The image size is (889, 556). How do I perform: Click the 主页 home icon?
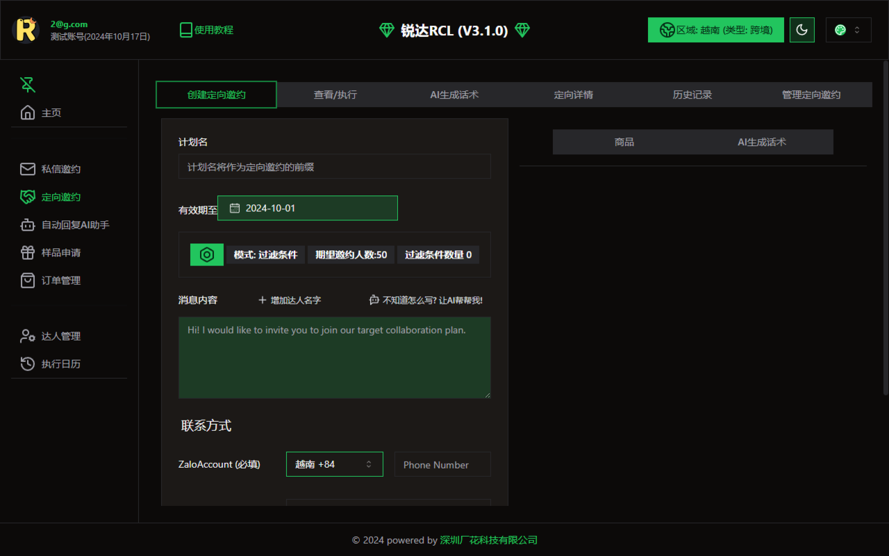tap(27, 111)
